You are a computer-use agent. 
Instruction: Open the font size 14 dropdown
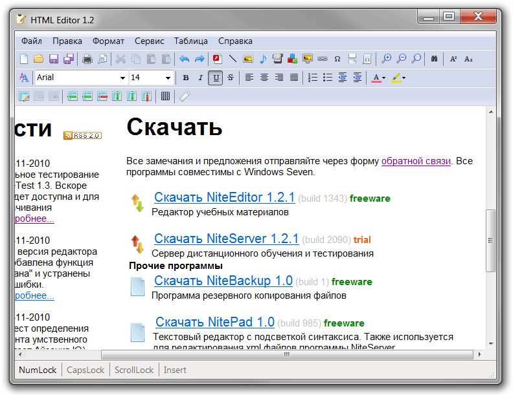[x=168, y=78]
